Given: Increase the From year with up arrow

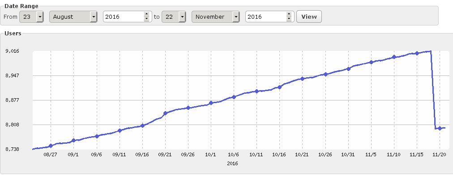Looking at the screenshot, I should pos(146,14).
